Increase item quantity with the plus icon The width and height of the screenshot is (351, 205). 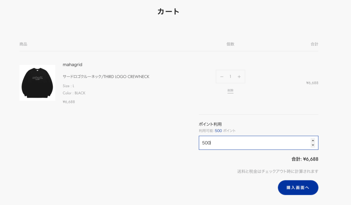pos(239,77)
